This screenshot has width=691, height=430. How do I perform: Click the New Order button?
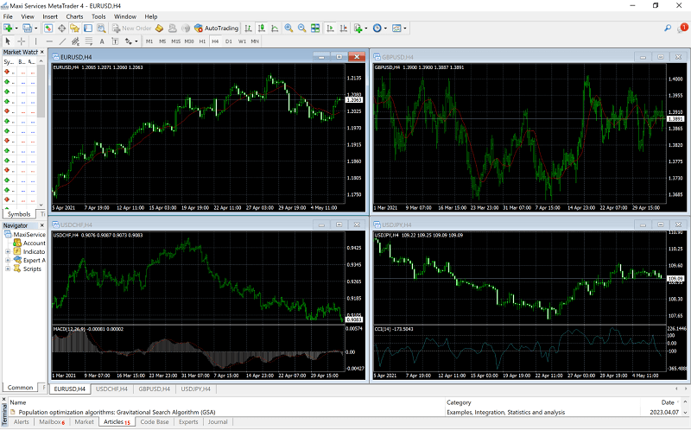[132, 28]
